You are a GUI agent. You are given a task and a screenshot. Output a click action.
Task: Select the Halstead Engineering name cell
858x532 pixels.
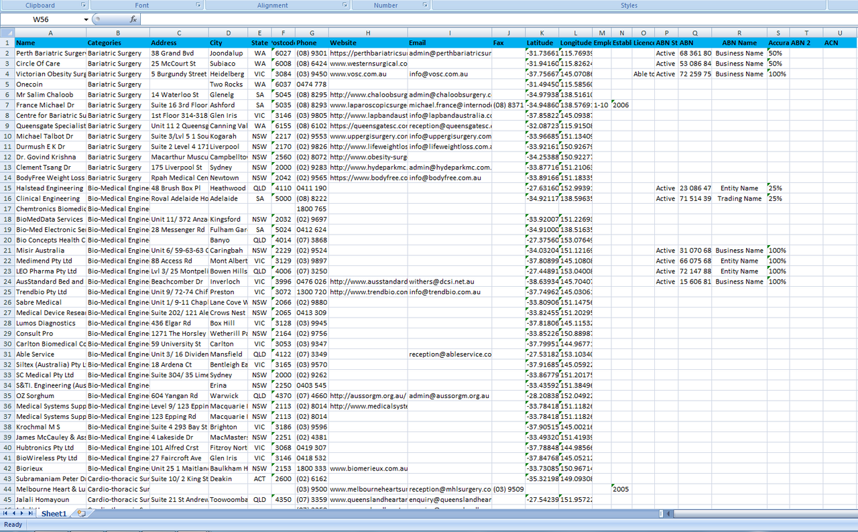50,188
